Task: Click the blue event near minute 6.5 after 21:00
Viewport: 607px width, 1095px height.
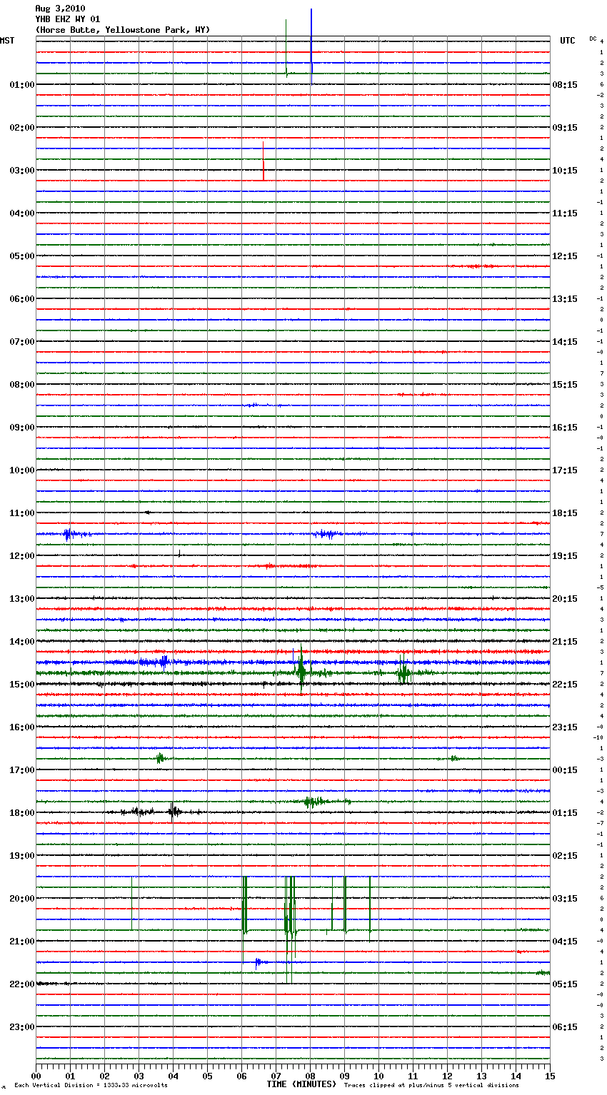Action: click(259, 963)
